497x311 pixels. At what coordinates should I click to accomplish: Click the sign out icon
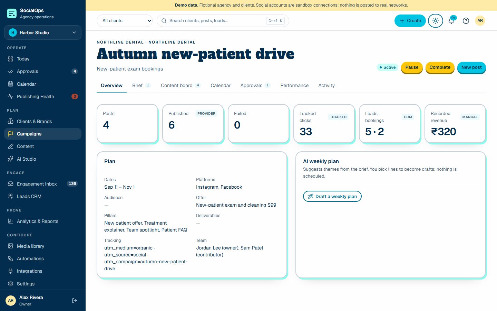(75, 301)
